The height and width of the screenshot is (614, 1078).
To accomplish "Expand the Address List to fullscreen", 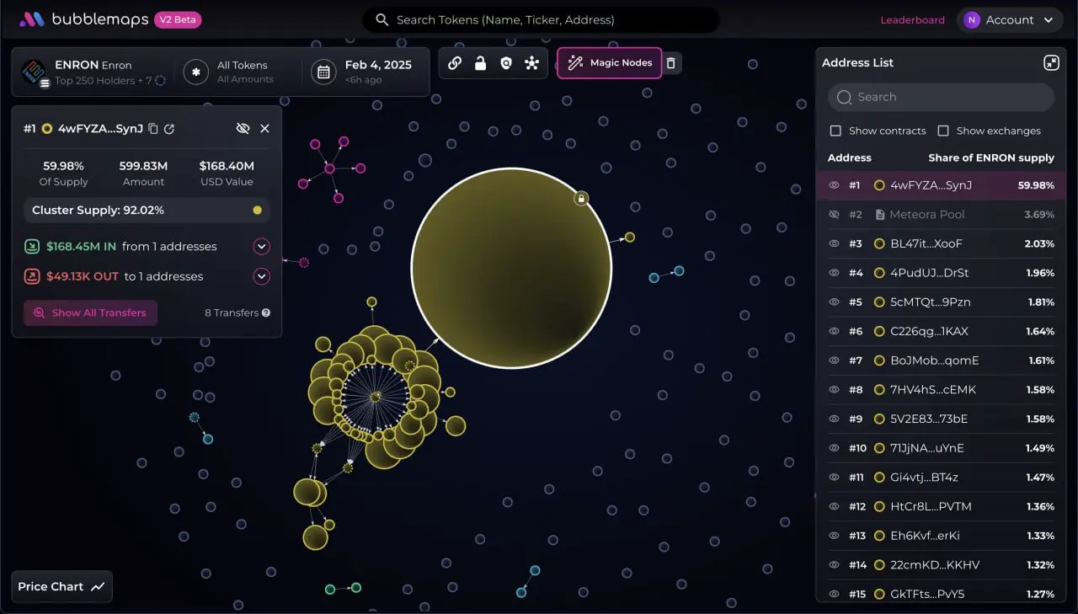I will pyautogui.click(x=1051, y=62).
